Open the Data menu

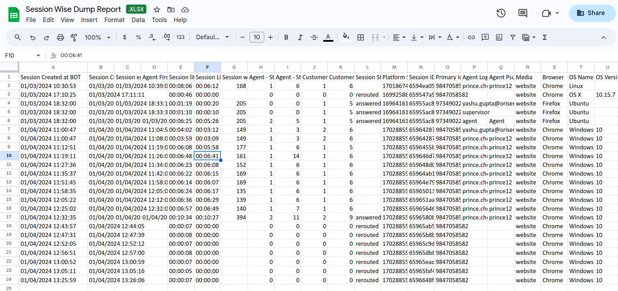[138, 20]
